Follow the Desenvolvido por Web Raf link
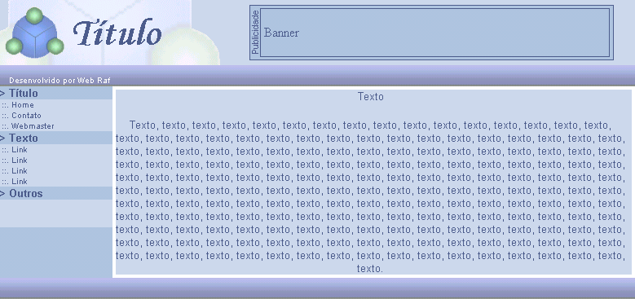 tap(60, 81)
